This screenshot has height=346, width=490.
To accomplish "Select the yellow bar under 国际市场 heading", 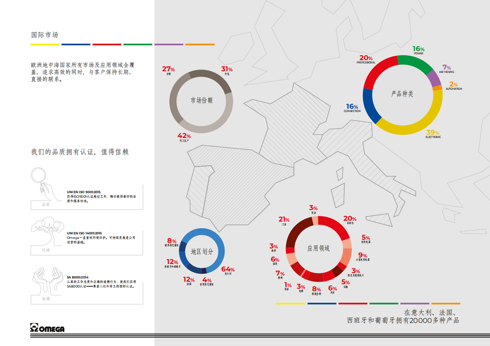I will click(45, 44).
